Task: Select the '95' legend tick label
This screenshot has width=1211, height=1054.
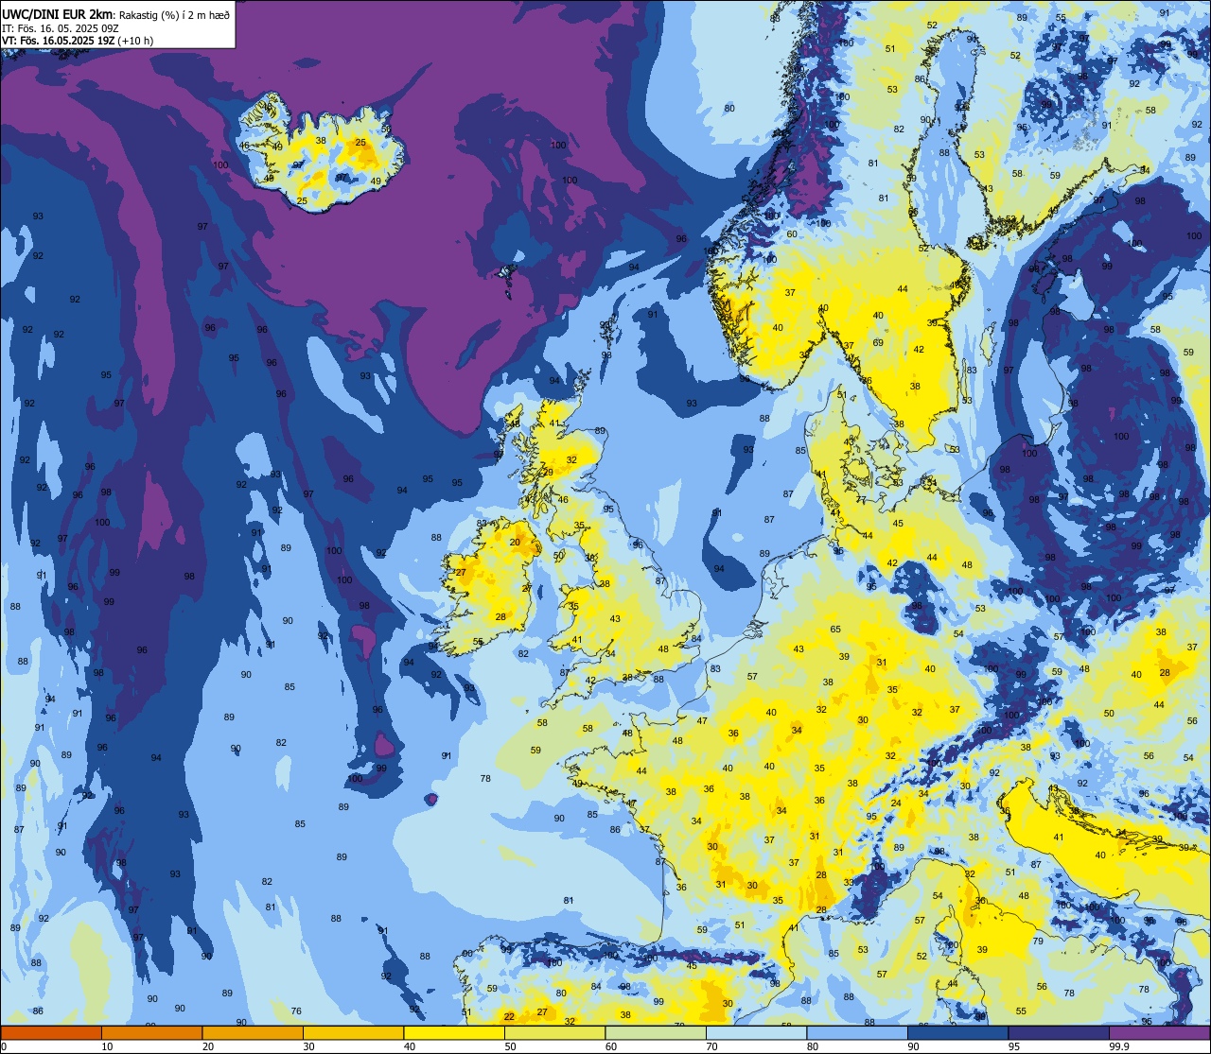Action: pos(1014,1046)
